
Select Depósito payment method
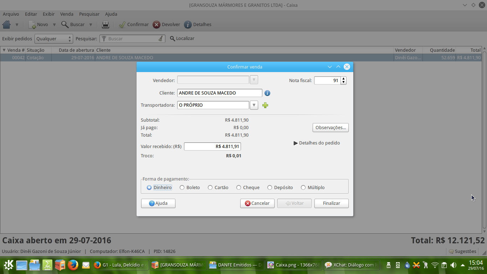[x=280, y=187]
